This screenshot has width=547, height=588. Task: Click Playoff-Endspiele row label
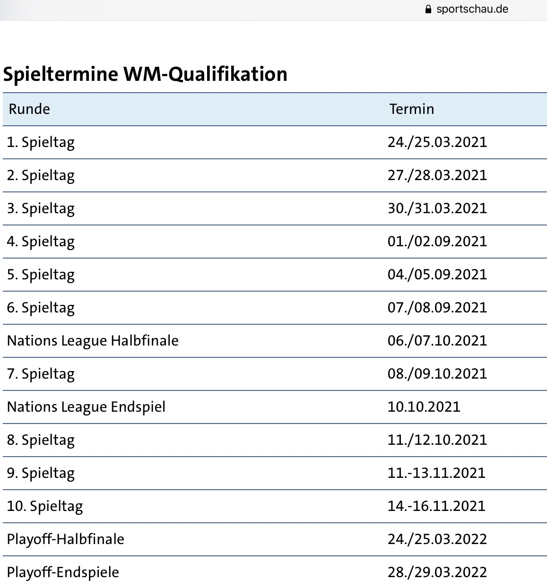(x=63, y=572)
